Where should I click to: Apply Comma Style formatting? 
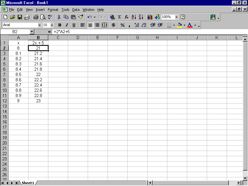[130, 25]
